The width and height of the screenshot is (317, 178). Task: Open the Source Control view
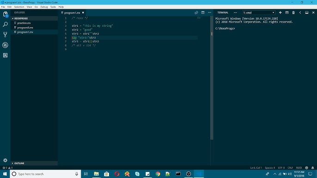(5, 35)
